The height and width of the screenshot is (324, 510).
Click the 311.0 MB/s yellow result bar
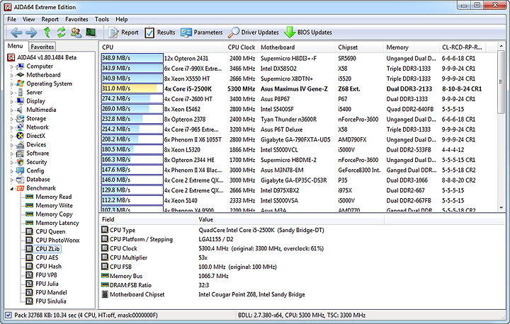click(x=132, y=88)
